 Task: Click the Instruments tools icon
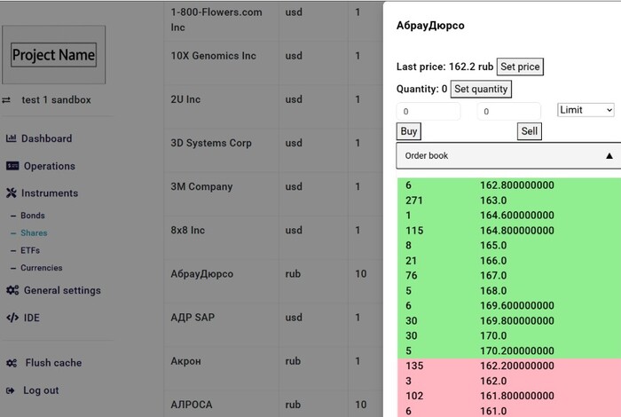coord(12,193)
